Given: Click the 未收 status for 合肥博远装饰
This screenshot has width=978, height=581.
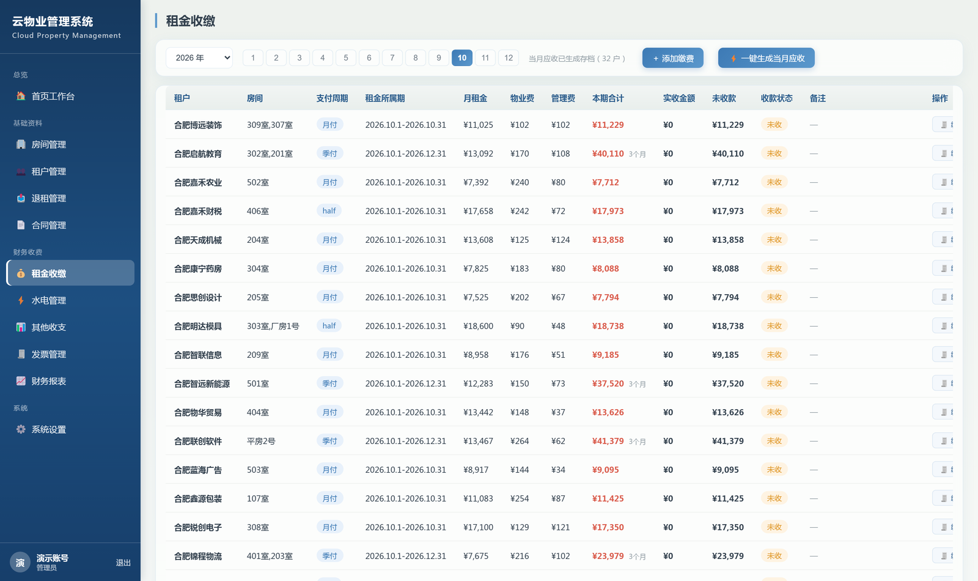Looking at the screenshot, I should [x=774, y=125].
